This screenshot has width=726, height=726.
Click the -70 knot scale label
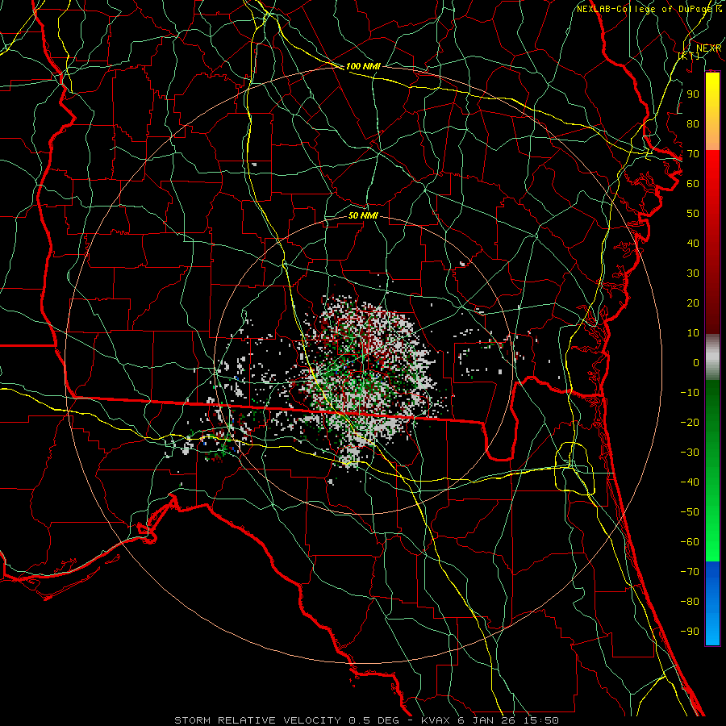(690, 572)
